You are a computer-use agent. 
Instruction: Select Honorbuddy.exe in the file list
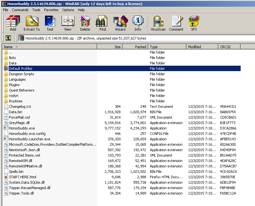22,128
